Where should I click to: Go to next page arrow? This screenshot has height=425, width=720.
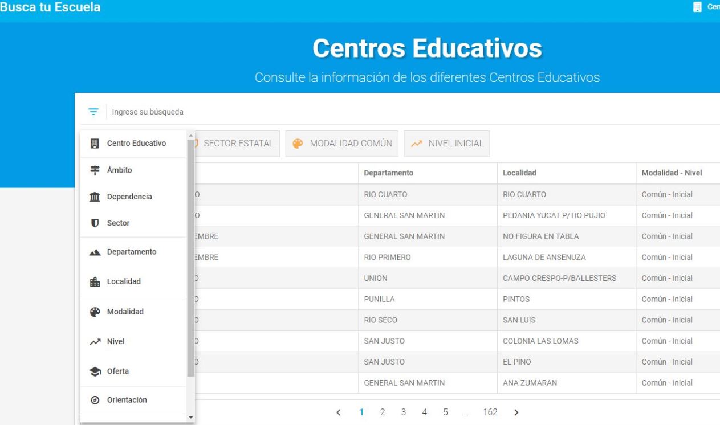coord(516,412)
